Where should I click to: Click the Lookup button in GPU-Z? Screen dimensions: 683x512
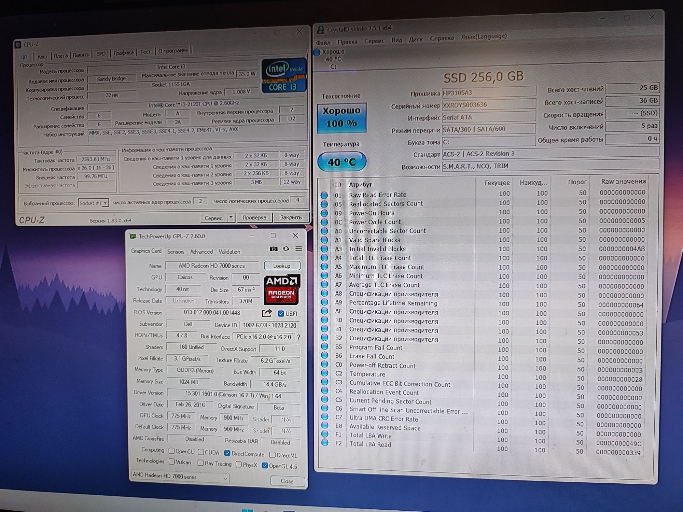pos(282,266)
